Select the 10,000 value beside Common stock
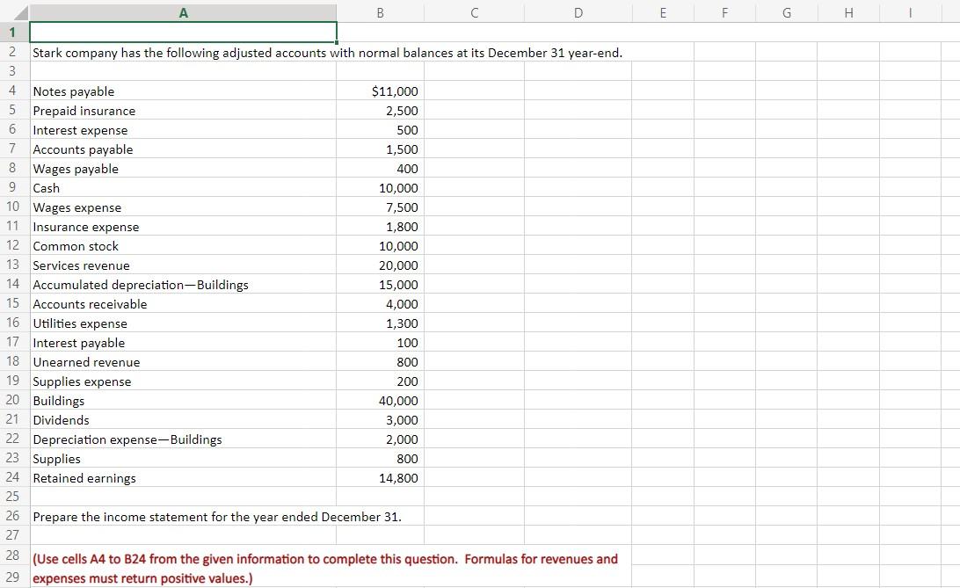The height and width of the screenshot is (588, 960). pos(380,246)
